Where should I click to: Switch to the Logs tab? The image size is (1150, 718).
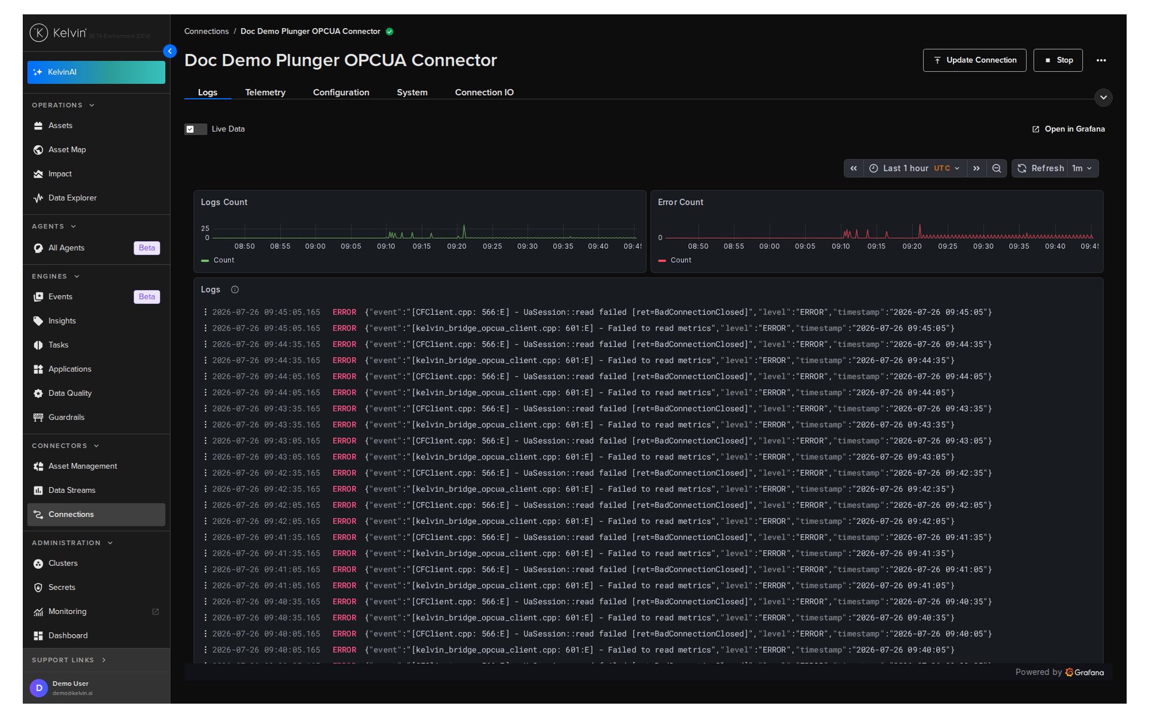coord(208,92)
